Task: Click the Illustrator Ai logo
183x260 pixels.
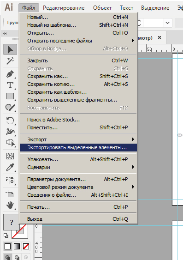Action: point(9,7)
